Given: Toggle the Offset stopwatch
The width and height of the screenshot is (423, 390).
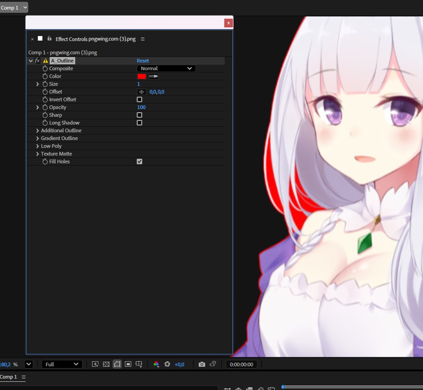Looking at the screenshot, I should click(x=45, y=92).
